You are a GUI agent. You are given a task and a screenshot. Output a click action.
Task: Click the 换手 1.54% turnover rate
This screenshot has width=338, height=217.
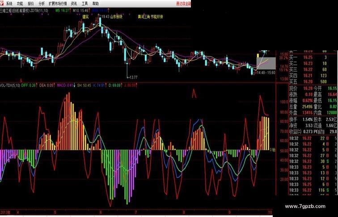coord(301,119)
